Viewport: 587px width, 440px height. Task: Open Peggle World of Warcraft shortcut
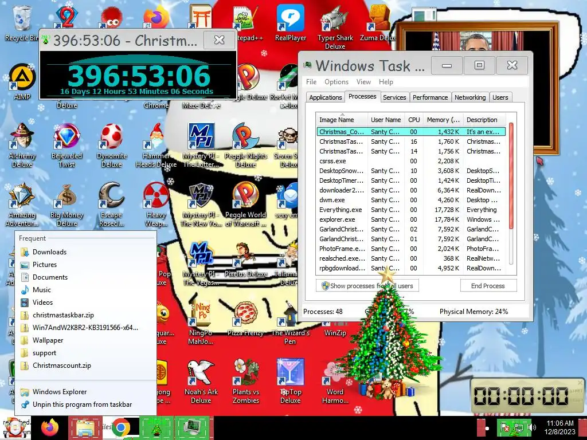point(245,205)
